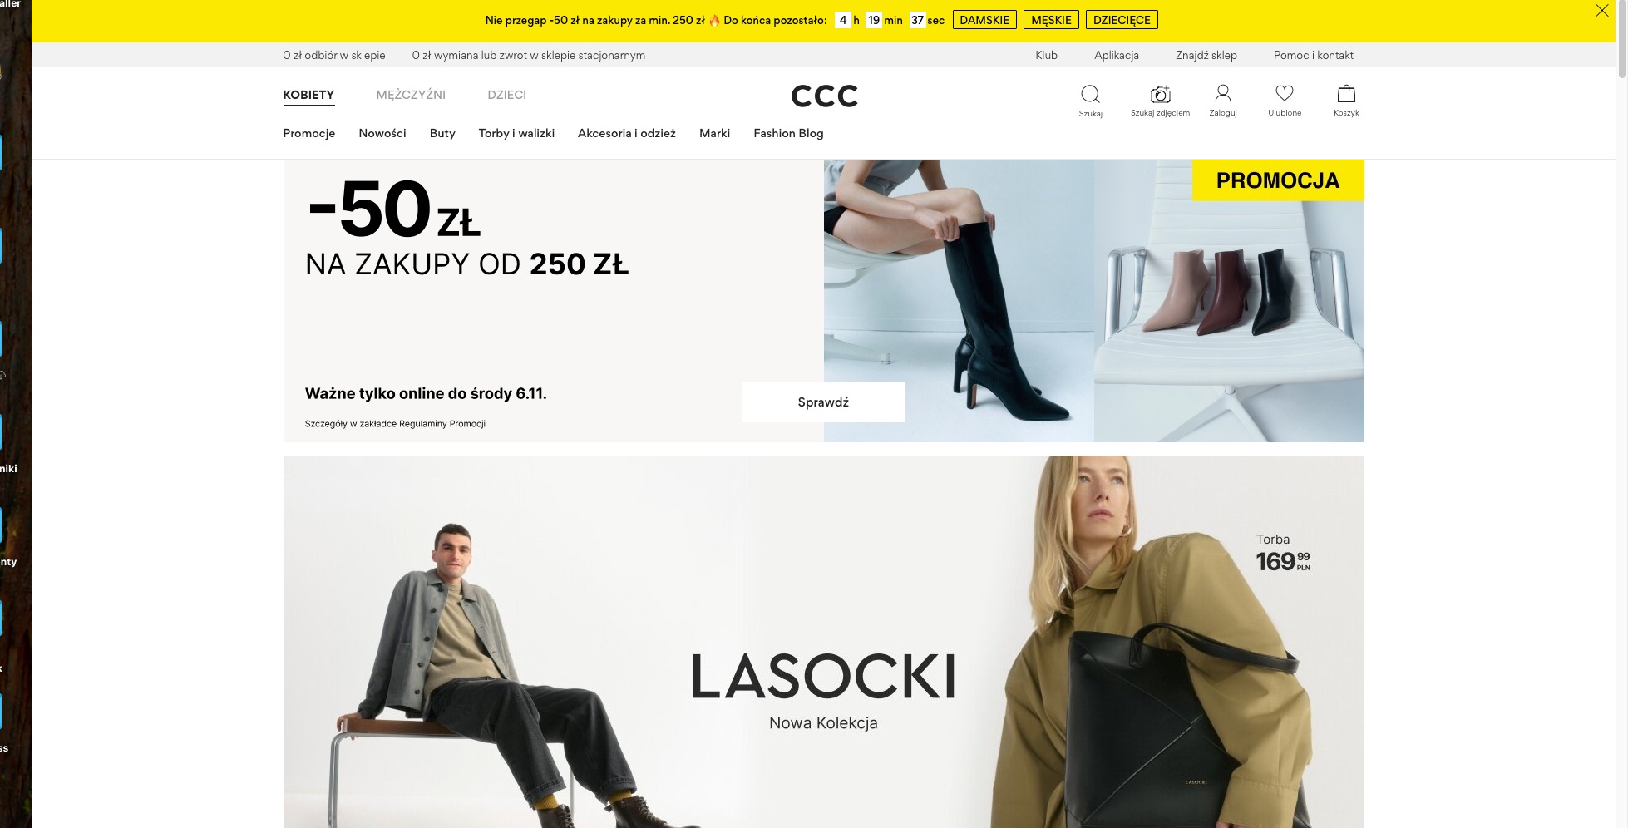Open Torby i walizki menu
1628x828 pixels.
click(x=516, y=133)
